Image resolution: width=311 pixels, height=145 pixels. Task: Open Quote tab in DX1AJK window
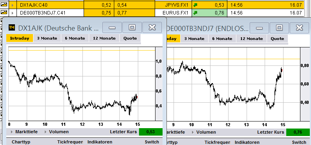point(130,38)
